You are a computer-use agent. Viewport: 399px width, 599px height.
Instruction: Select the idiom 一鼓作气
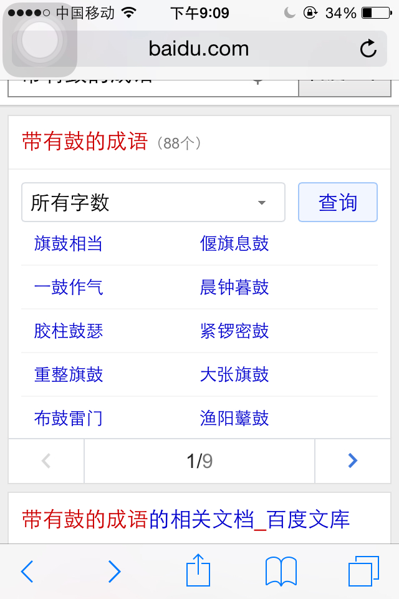(68, 288)
